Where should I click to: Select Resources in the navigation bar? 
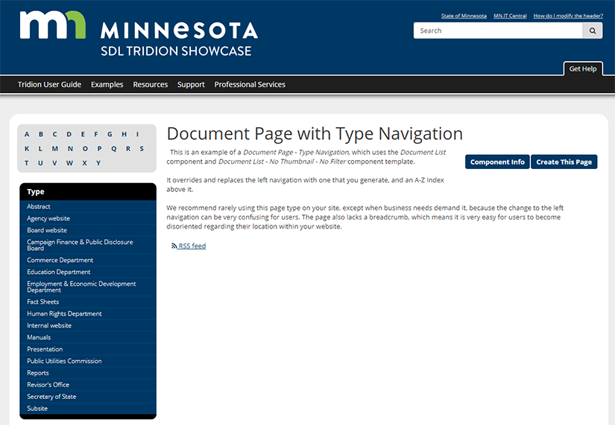(151, 85)
